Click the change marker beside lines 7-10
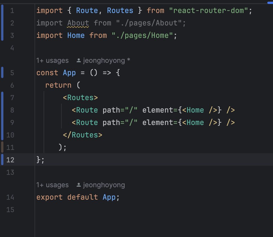The image size is (273, 237). [x=2, y=116]
